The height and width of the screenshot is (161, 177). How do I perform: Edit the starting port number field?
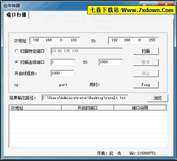point(63,62)
